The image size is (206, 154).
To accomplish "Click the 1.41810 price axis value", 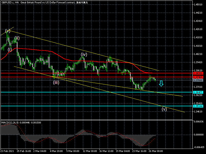I will coord(198,37).
